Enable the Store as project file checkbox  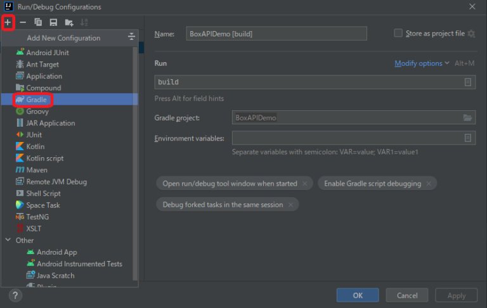tap(398, 34)
